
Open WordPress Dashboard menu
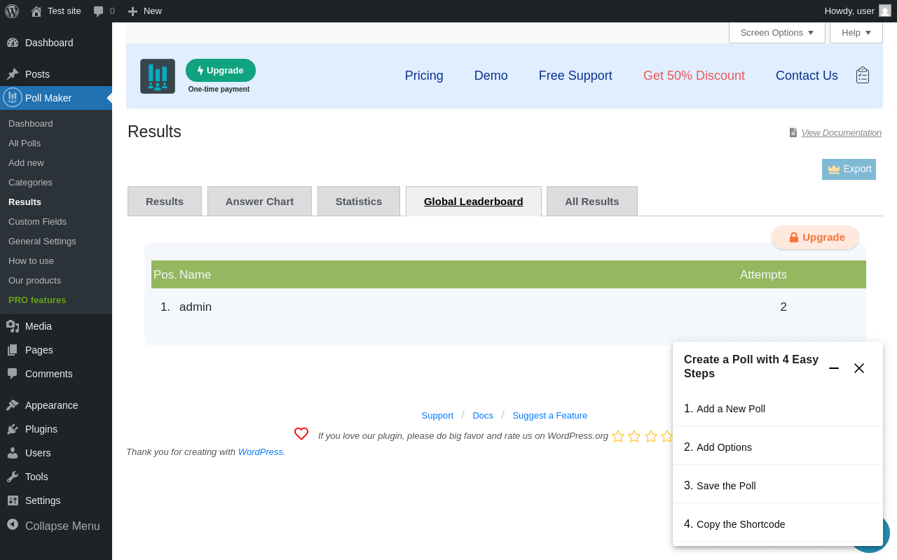click(x=56, y=43)
